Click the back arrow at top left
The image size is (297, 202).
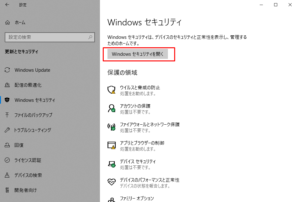pyautogui.click(x=7, y=5)
